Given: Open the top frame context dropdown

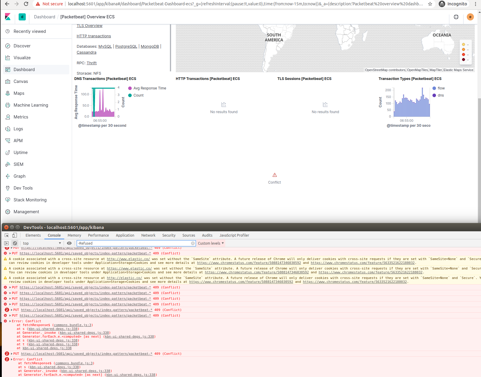Looking at the screenshot, I should tap(41, 243).
